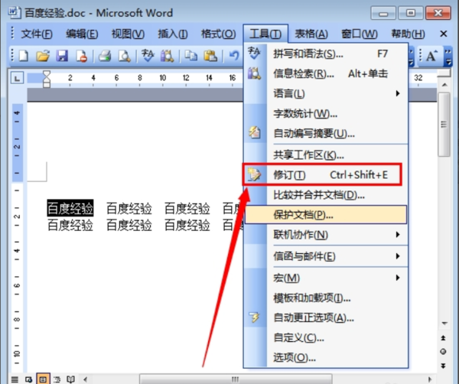Choose Research (信息检索) menu item
459x384 pixels.
[x=326, y=73]
